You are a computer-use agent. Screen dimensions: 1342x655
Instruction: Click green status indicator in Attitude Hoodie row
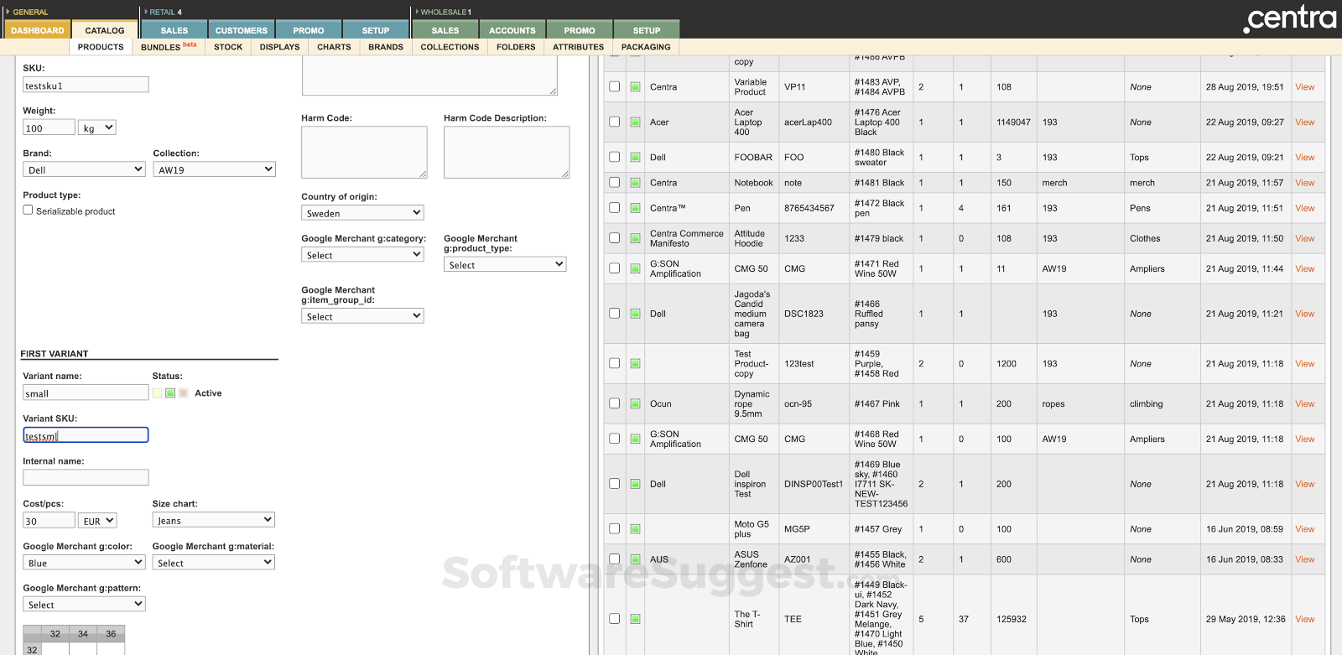(635, 239)
